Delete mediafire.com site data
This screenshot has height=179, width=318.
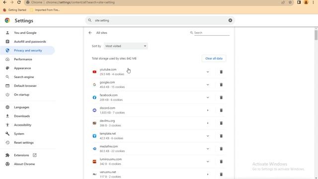click(x=221, y=149)
